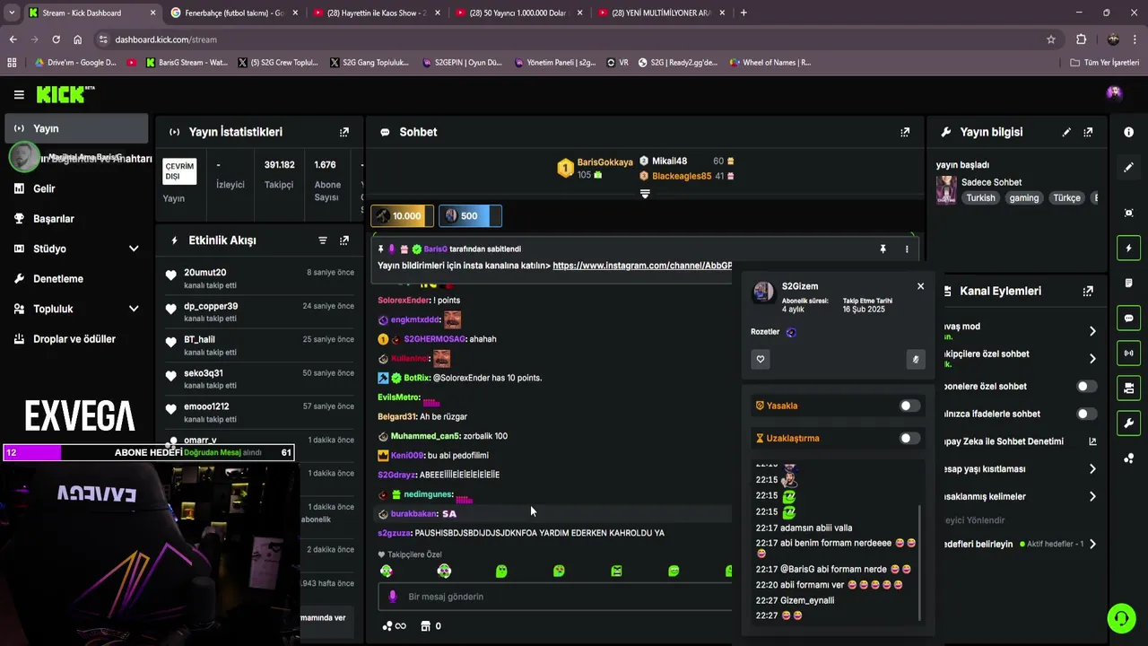Click the mute button in S2Gizem card
The width and height of the screenshot is (1148, 646).
coord(915,359)
